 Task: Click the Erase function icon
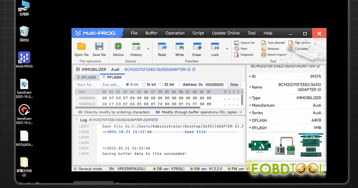(197, 47)
